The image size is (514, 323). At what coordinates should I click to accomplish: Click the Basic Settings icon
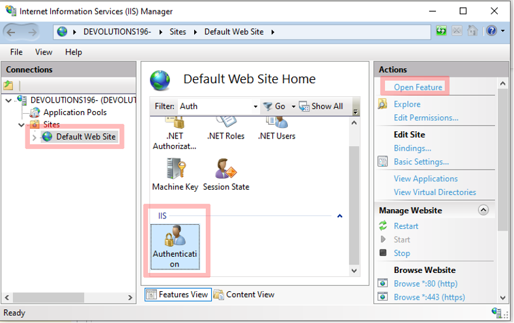[x=382, y=161]
